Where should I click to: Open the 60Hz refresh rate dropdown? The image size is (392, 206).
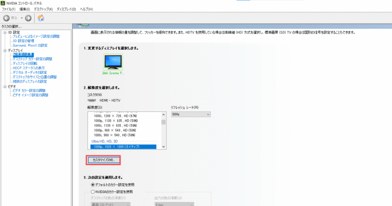191,114
